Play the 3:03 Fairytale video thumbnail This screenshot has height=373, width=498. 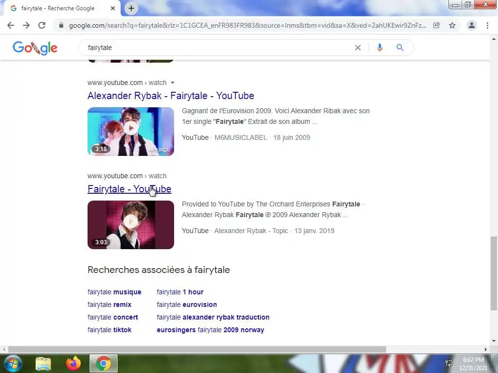click(x=131, y=225)
